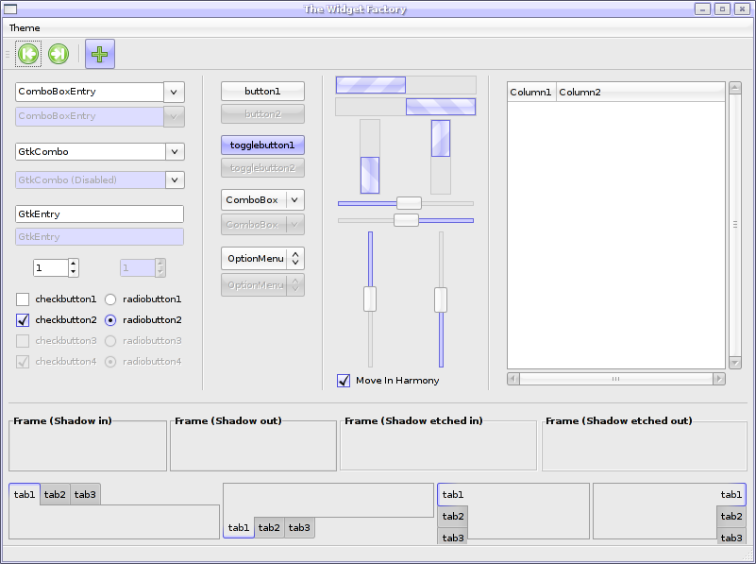This screenshot has height=564, width=756.
Task: Open the GtkCombo dropdown arrow
Action: [175, 151]
